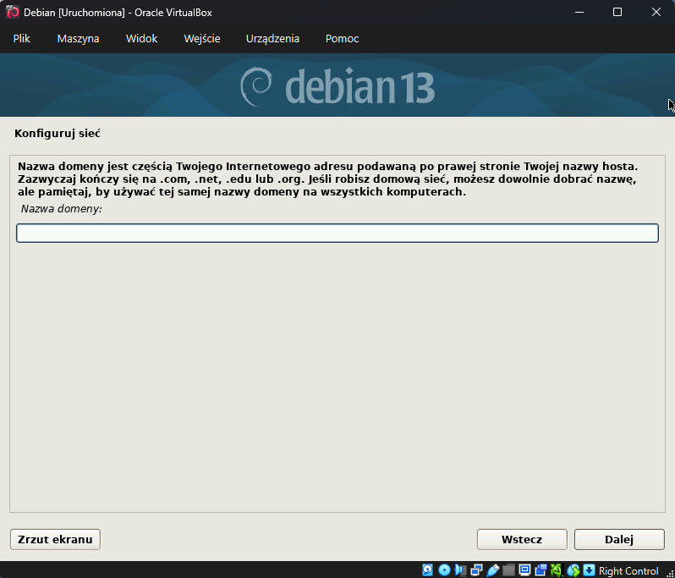Click the recording status icon
This screenshot has height=578, width=675.
click(541, 570)
